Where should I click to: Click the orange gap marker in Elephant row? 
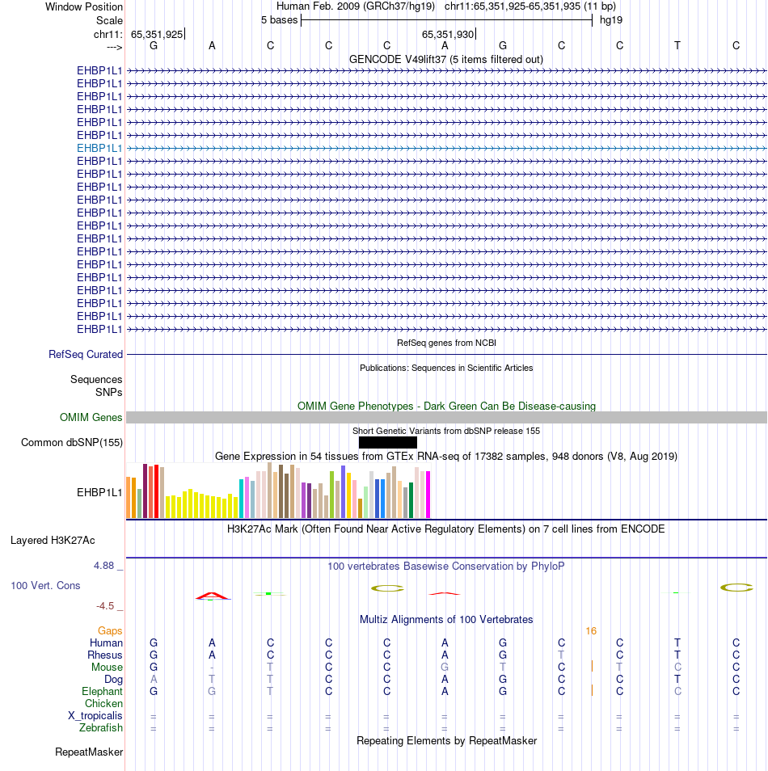tap(592, 691)
